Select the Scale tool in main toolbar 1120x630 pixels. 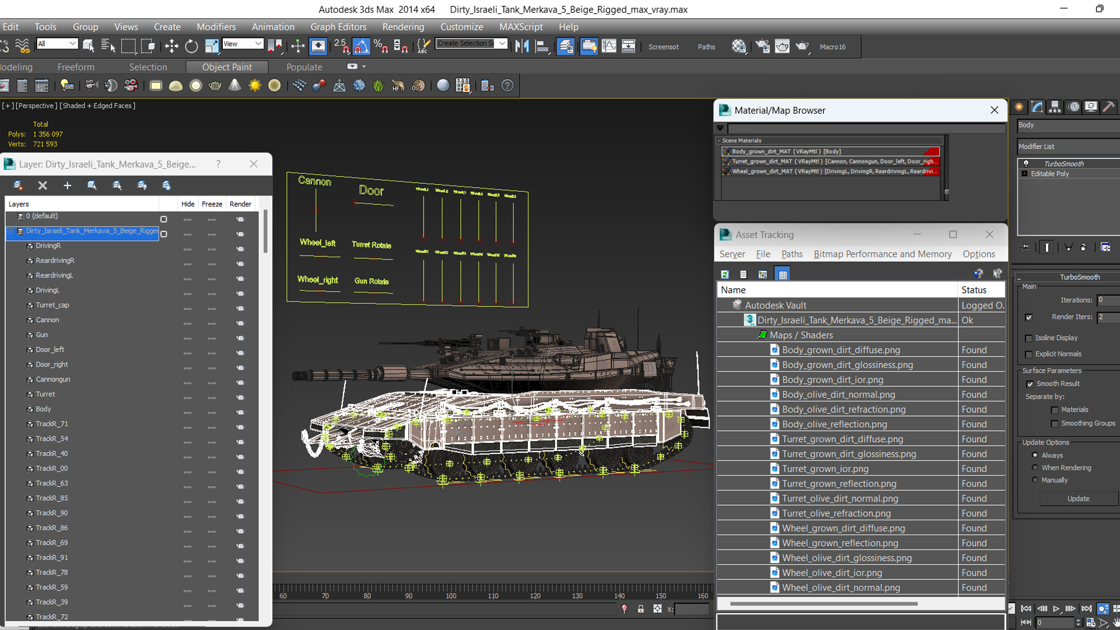coord(211,46)
